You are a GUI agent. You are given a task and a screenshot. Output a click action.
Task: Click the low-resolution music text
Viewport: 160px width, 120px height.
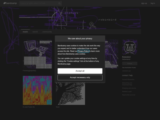tap(129, 68)
